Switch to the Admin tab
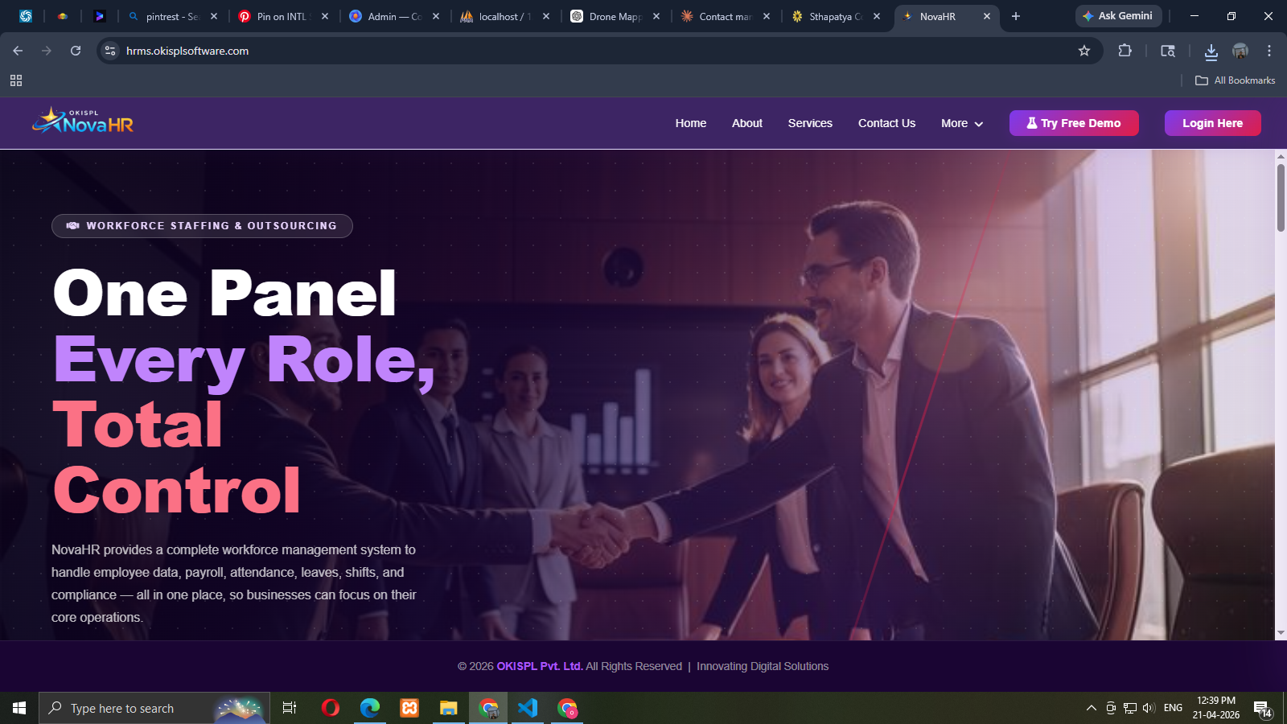The height and width of the screenshot is (724, 1287). coord(393,16)
